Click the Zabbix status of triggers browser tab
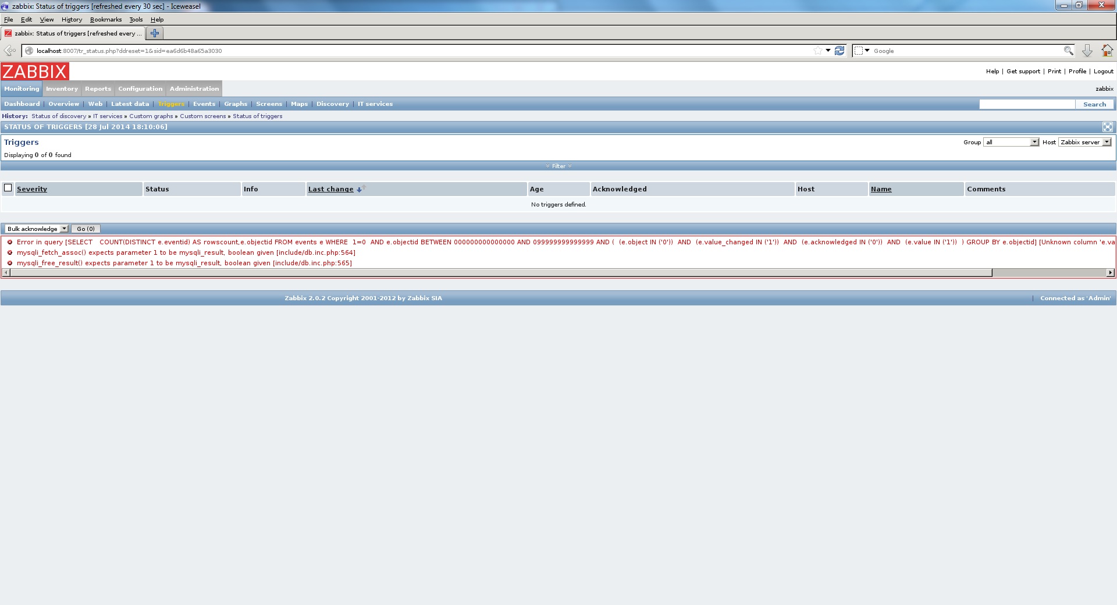 (73, 33)
